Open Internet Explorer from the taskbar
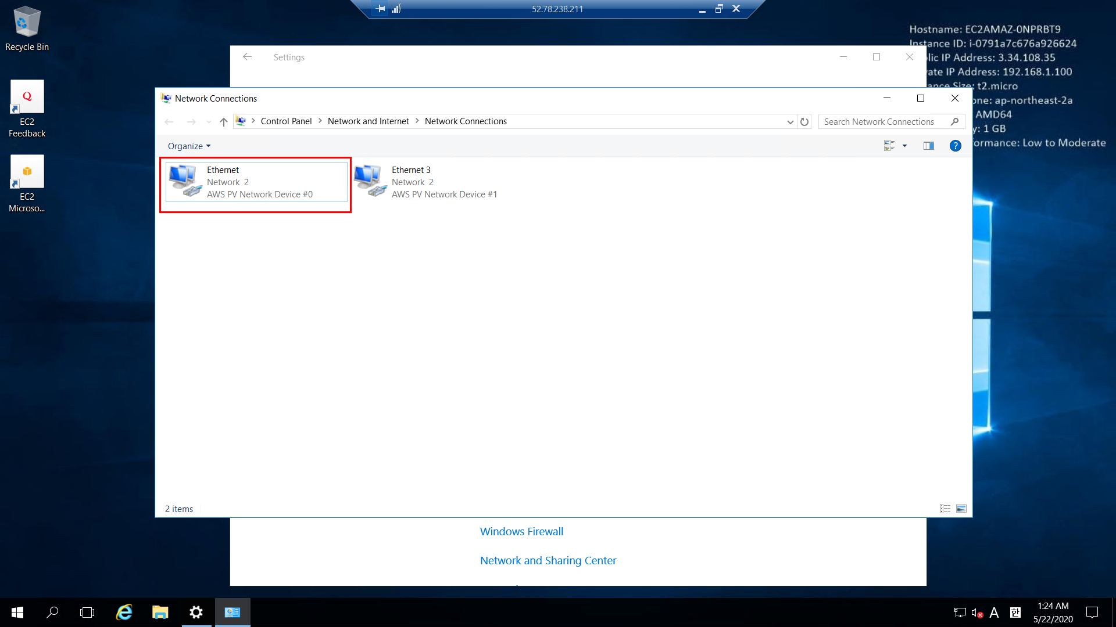Screen dimensions: 1116x627 click(x=124, y=612)
